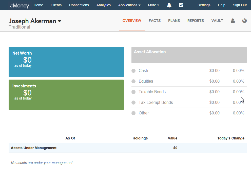Click the client website globe icon

point(244,21)
